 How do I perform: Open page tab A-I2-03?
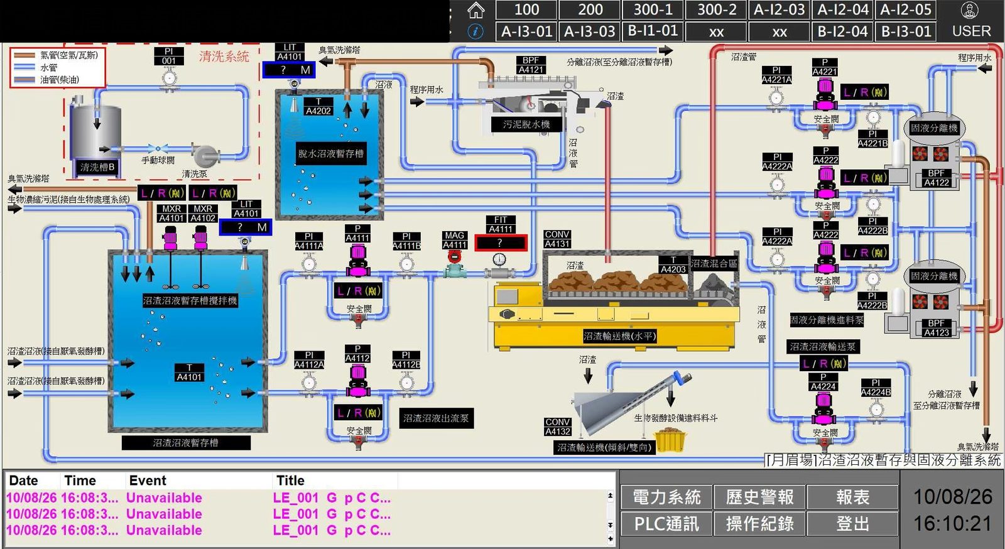(780, 9)
